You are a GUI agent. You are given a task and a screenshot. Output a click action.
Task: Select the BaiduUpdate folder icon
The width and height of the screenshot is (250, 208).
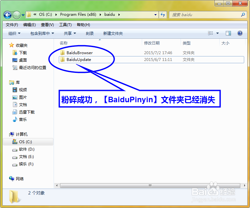[62, 59]
